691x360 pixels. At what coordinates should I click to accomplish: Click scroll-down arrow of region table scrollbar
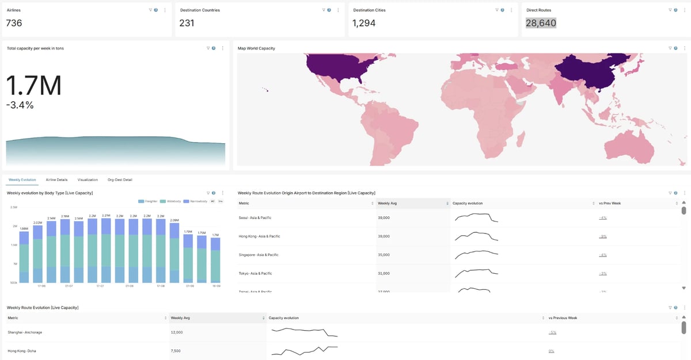point(684,288)
